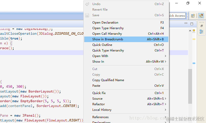Open Quick Type Hierarchy
This screenshot has height=123, width=206.
click(x=126, y=50)
